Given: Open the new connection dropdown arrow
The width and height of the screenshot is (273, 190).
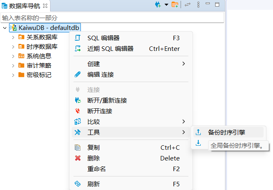Looking at the screenshot, I should click(x=166, y=5).
